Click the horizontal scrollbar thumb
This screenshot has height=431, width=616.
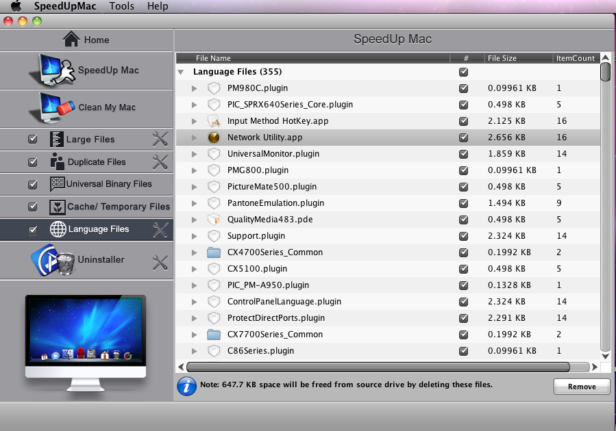point(378,367)
